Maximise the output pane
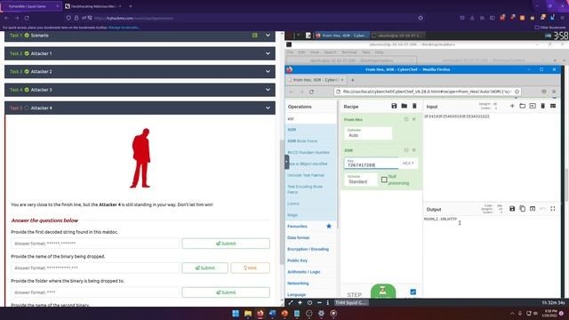The height and width of the screenshot is (320, 569). point(553,209)
